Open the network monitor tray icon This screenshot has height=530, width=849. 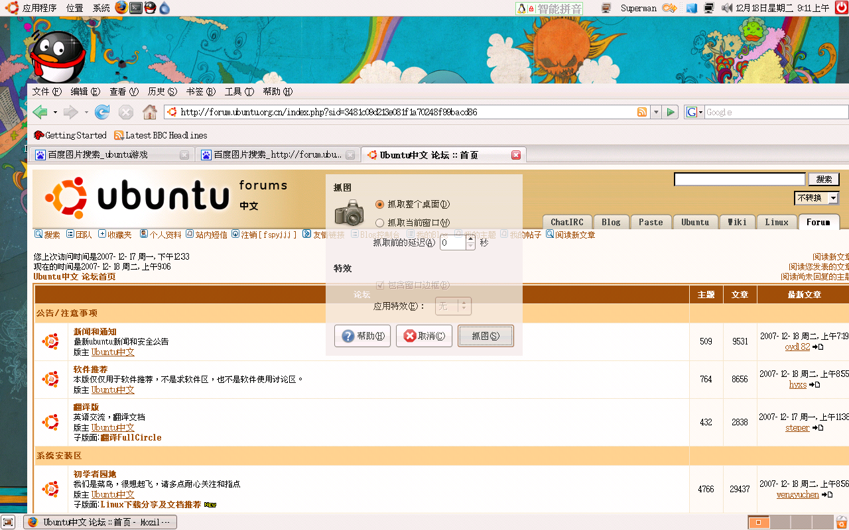tap(709, 8)
